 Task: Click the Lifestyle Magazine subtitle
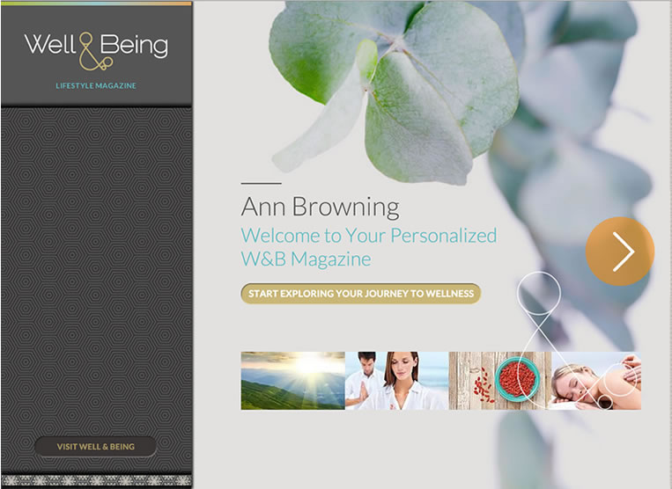pos(96,85)
